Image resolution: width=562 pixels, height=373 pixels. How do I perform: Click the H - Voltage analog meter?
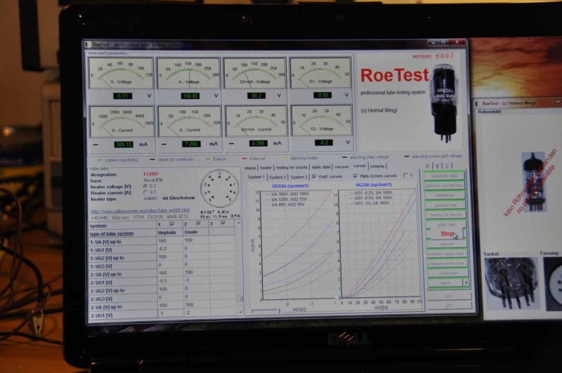point(121,73)
